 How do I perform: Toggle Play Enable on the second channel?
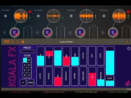tap(38, 16)
